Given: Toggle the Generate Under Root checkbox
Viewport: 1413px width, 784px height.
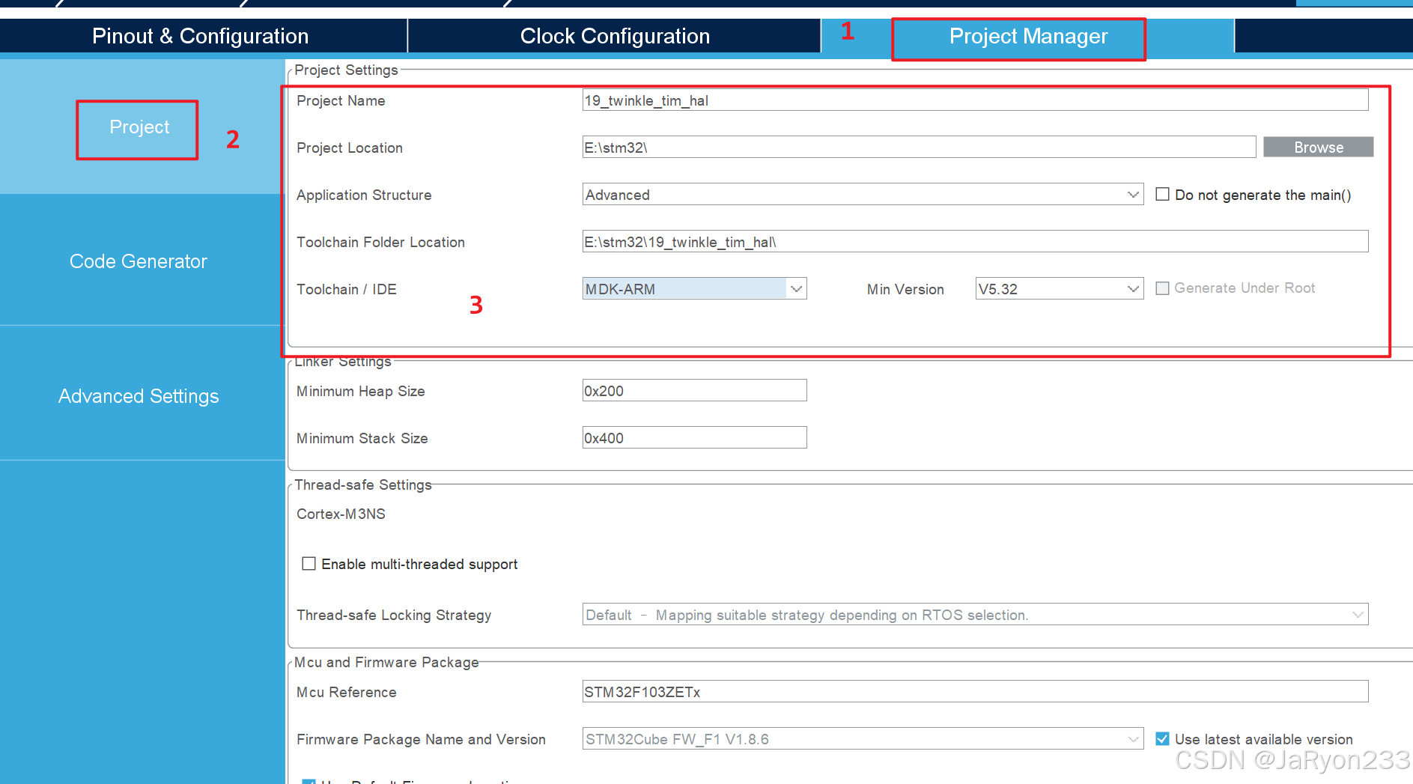Looking at the screenshot, I should (x=1162, y=288).
